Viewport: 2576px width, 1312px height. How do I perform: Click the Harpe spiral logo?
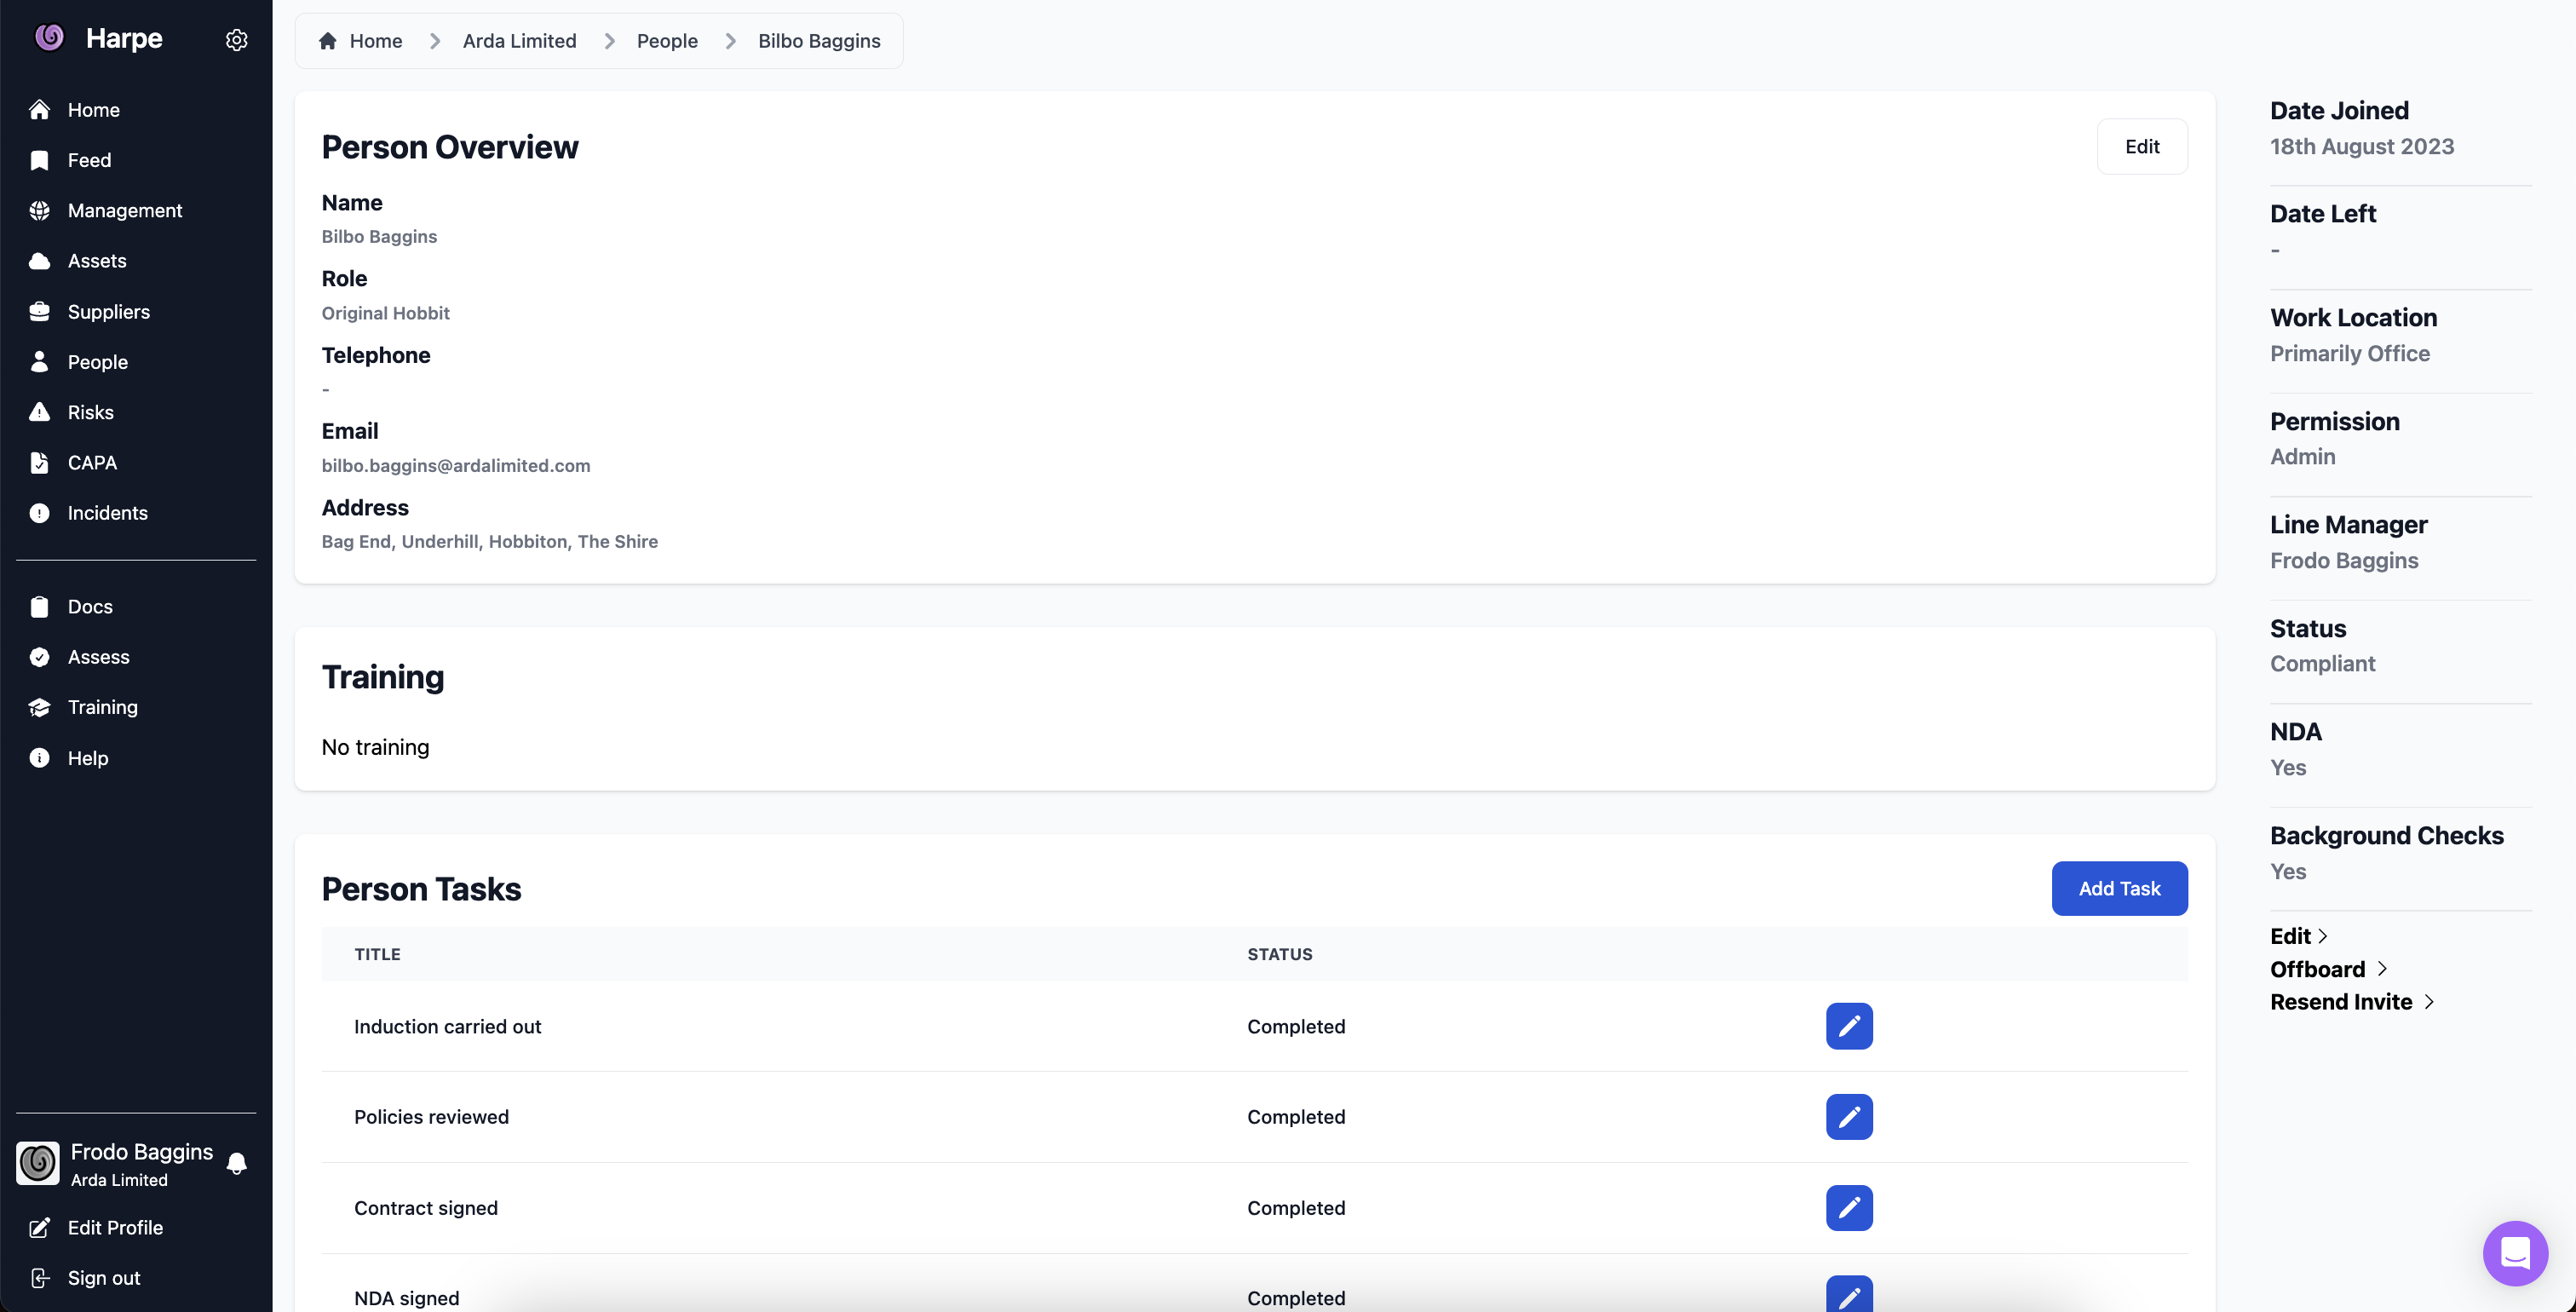pos(49,38)
